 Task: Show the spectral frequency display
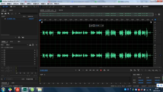[23, 6]
